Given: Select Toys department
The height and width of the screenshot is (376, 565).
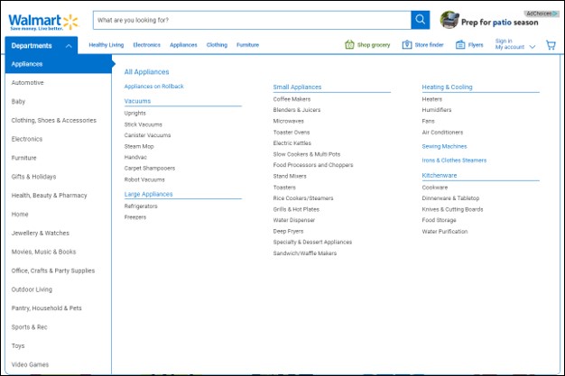Looking at the screenshot, I should [18, 345].
